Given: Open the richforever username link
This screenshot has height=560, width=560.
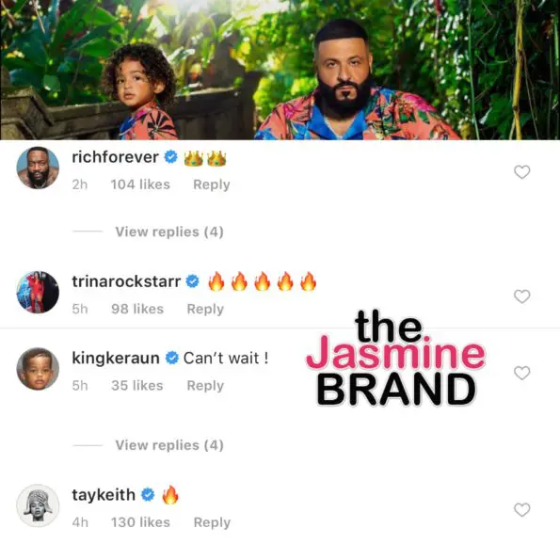Looking at the screenshot, I should pos(116,157).
